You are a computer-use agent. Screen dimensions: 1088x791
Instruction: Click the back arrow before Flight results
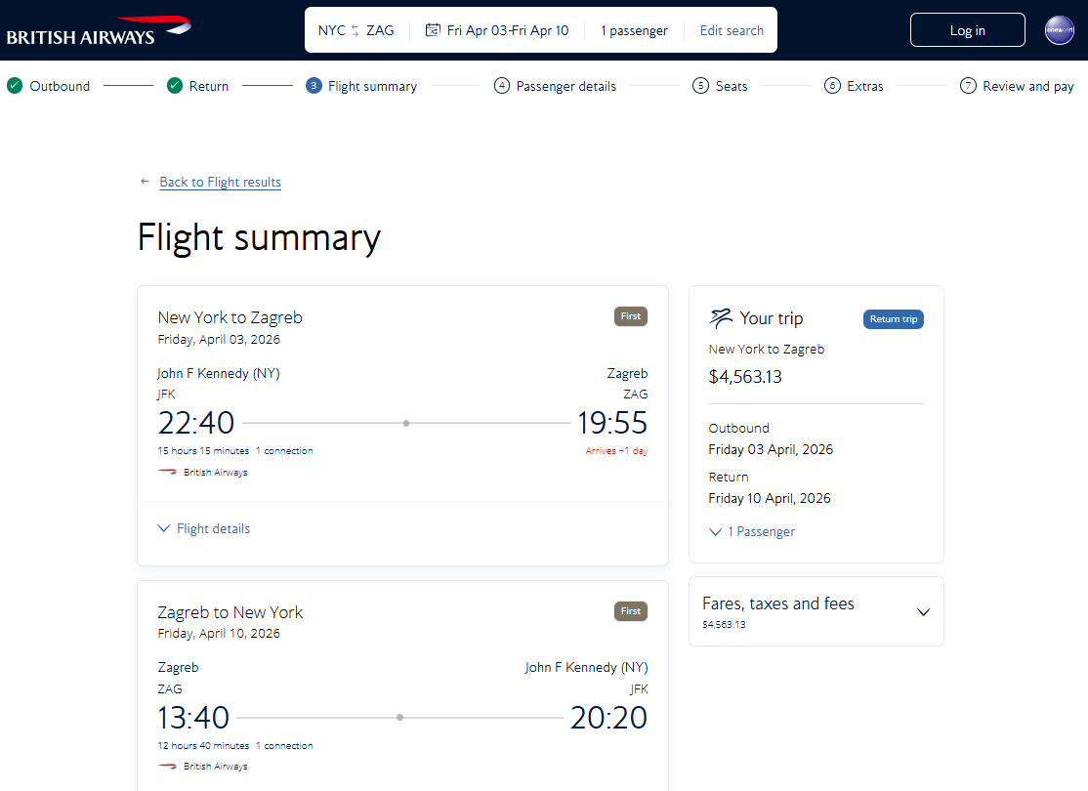pyautogui.click(x=145, y=181)
